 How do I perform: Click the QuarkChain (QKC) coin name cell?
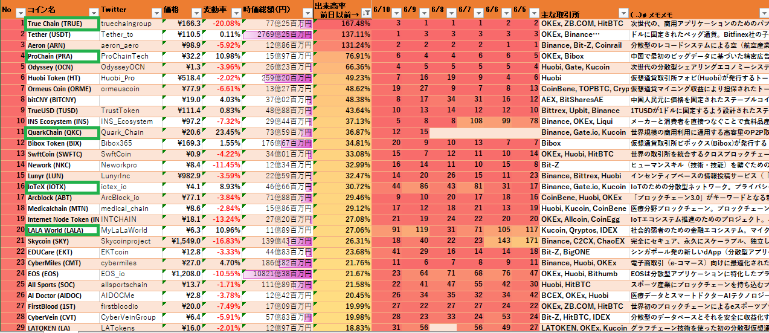point(62,132)
